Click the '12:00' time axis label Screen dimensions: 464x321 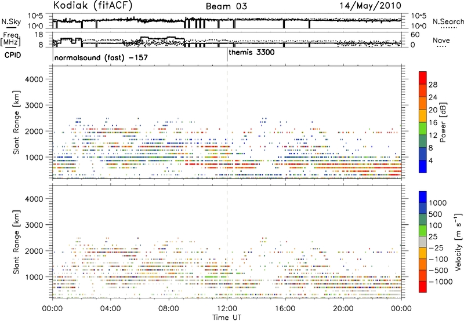(227, 308)
